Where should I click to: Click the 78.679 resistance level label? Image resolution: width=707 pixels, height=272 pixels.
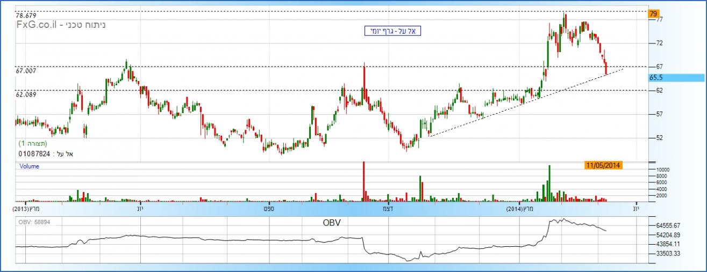click(x=26, y=16)
